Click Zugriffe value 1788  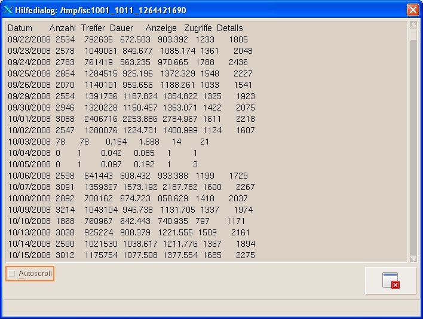tap(205, 62)
